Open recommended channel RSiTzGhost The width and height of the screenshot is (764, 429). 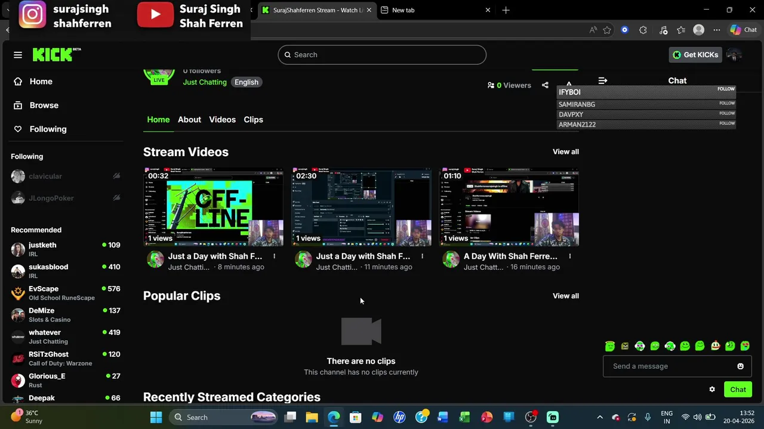coord(66,358)
